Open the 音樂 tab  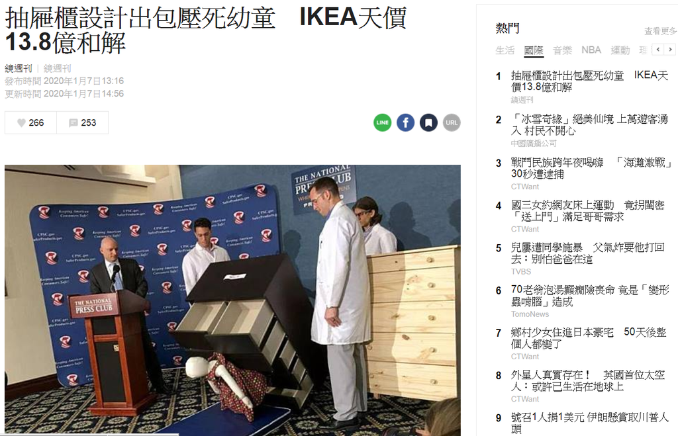click(562, 50)
